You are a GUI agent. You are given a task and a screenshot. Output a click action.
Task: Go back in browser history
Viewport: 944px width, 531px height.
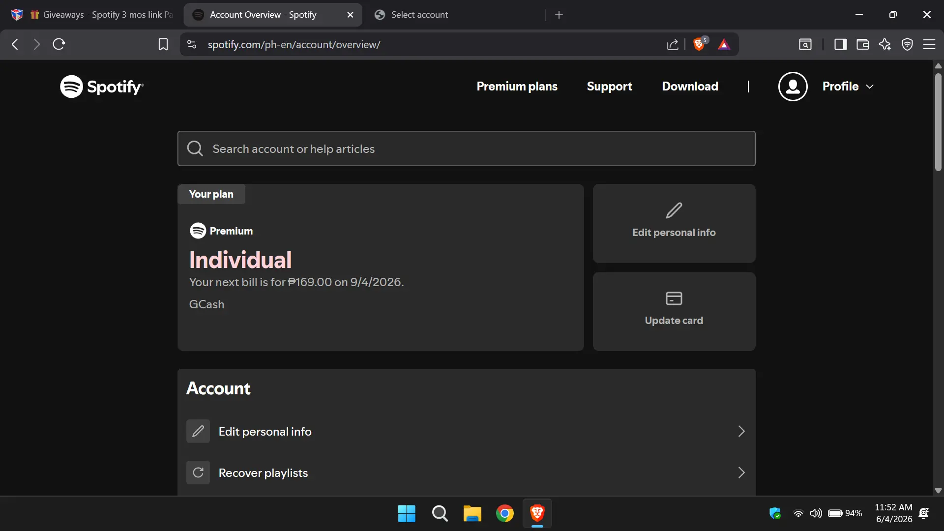tap(15, 44)
